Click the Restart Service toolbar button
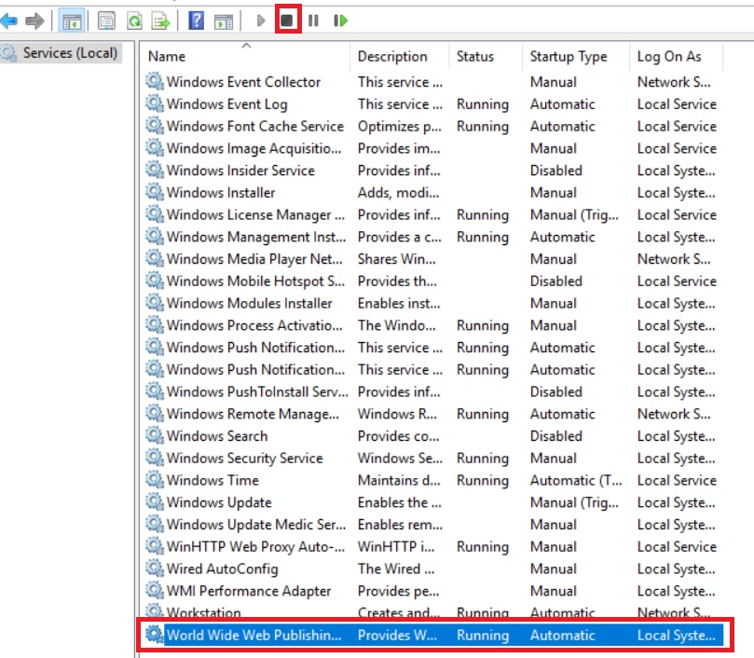Image resolution: width=754 pixels, height=658 pixels. (340, 21)
